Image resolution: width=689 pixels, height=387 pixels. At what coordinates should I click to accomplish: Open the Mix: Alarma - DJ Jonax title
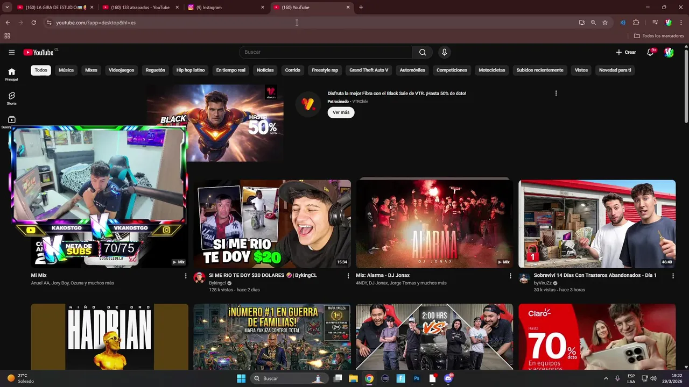383,275
